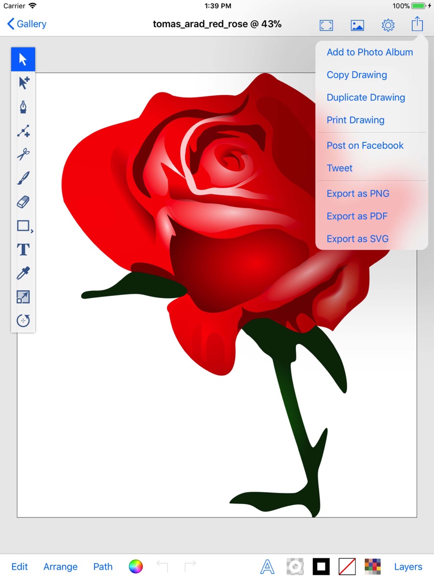Pick the Scissors tool
The image size is (434, 579).
(x=23, y=154)
